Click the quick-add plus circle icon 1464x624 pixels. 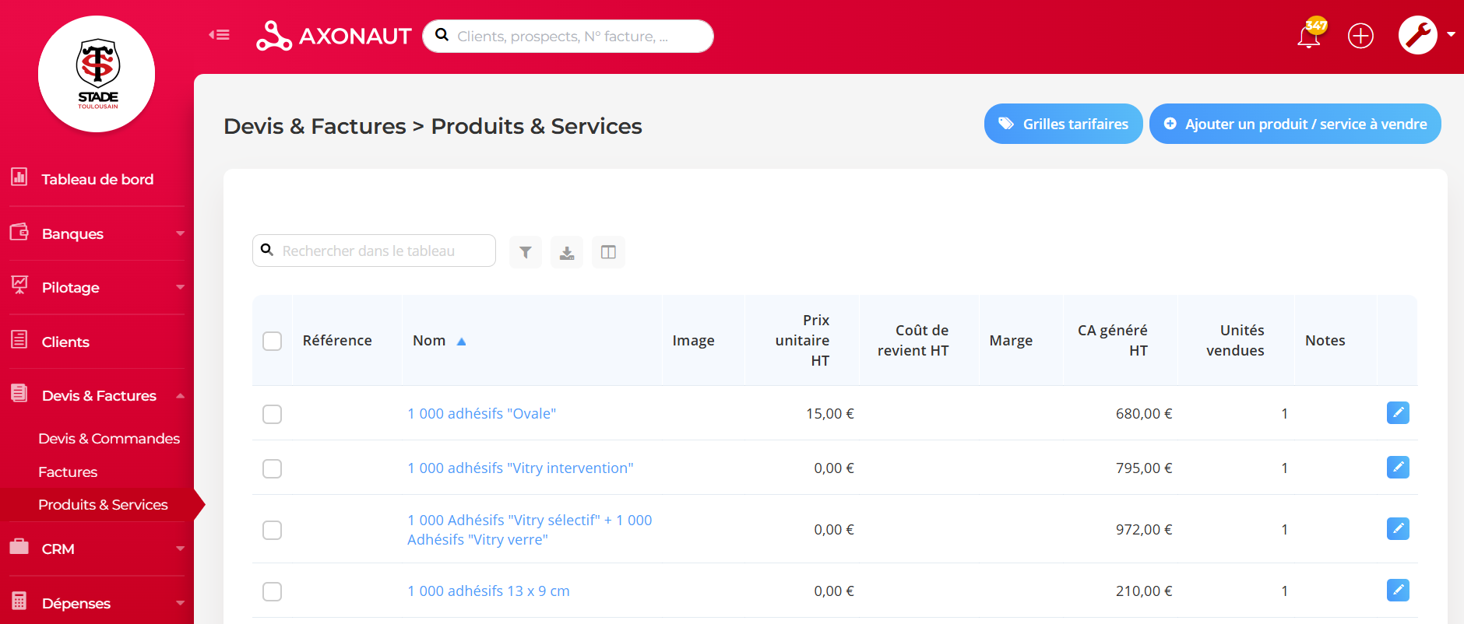click(x=1360, y=36)
